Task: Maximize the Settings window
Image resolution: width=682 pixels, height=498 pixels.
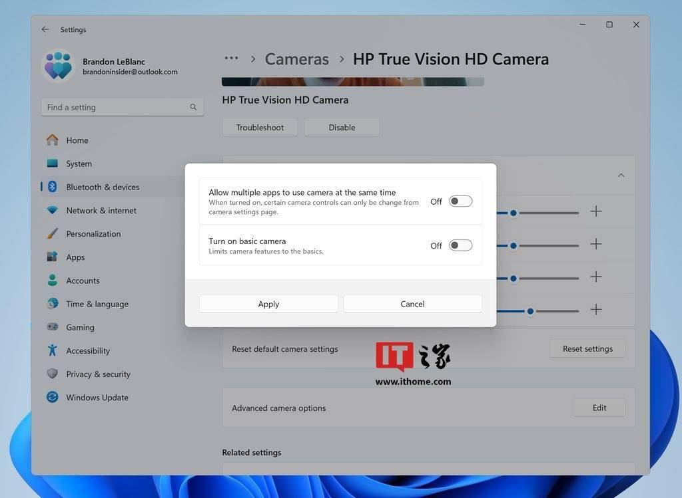Action: tap(609, 25)
